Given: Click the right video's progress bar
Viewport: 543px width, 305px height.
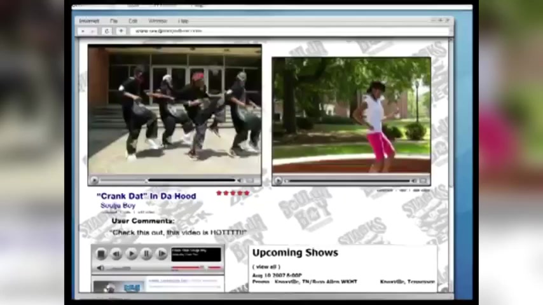Looking at the screenshot, I should coord(347,180).
